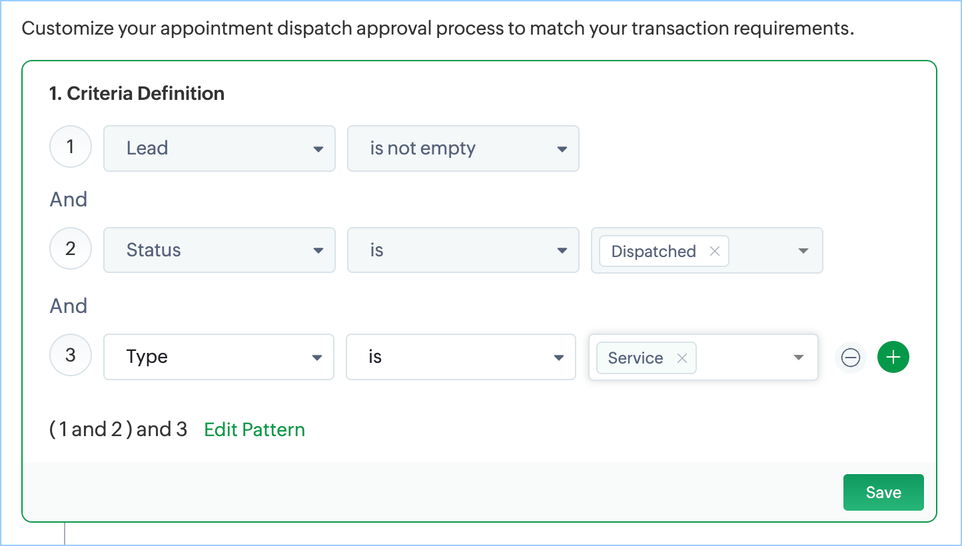The image size is (962, 546).
Task: Click the minus remove-criteria icon
Action: (850, 358)
